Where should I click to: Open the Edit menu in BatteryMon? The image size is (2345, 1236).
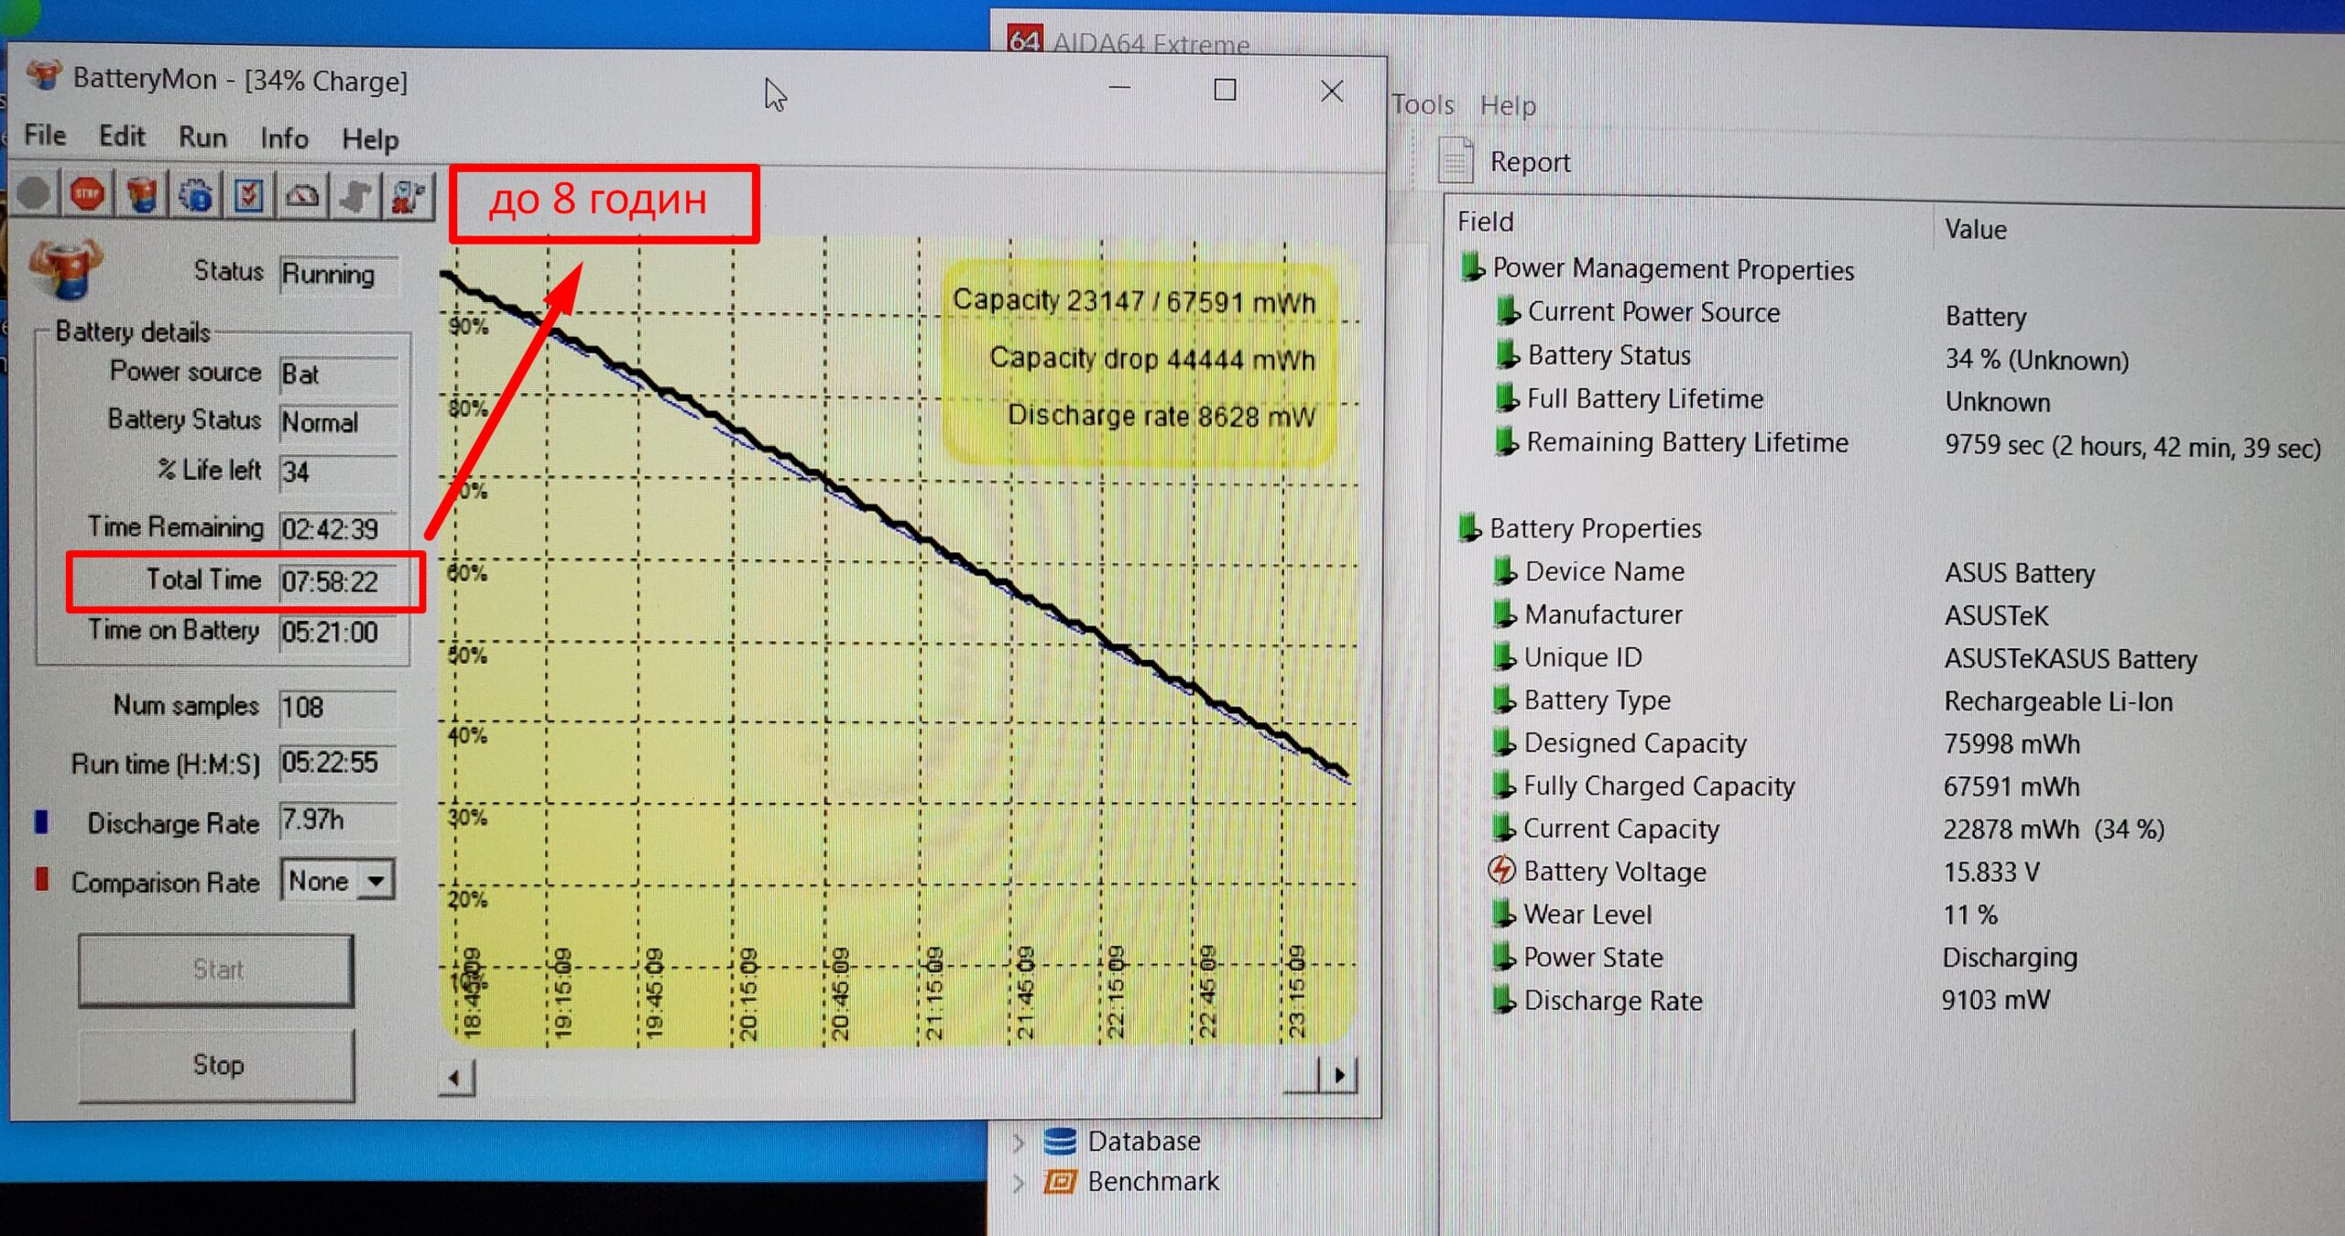122,136
